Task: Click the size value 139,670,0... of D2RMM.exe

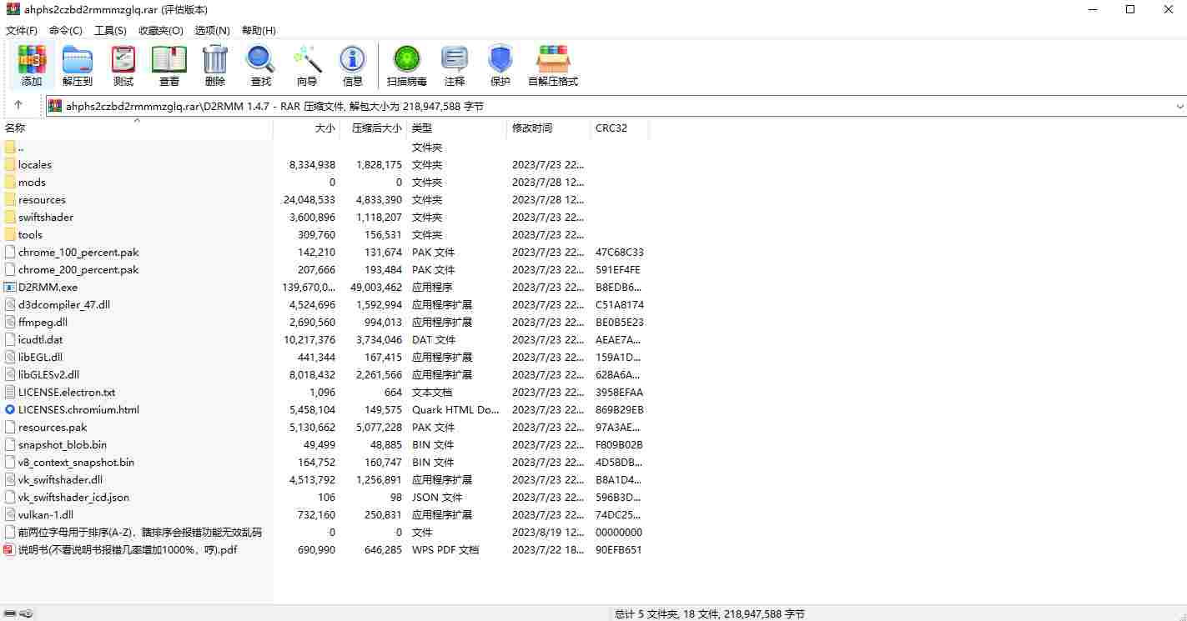Action: [309, 287]
